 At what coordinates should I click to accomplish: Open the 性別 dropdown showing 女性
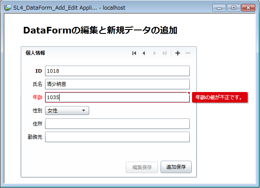coord(67,111)
